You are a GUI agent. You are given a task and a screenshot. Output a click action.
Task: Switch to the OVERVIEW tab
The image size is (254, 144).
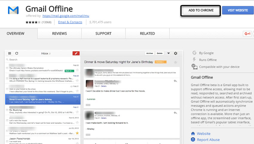(x=16, y=33)
